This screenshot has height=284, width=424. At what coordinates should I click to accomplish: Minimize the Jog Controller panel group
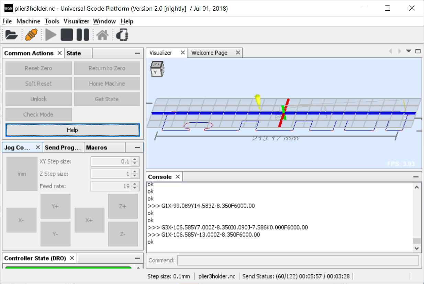coord(137,148)
